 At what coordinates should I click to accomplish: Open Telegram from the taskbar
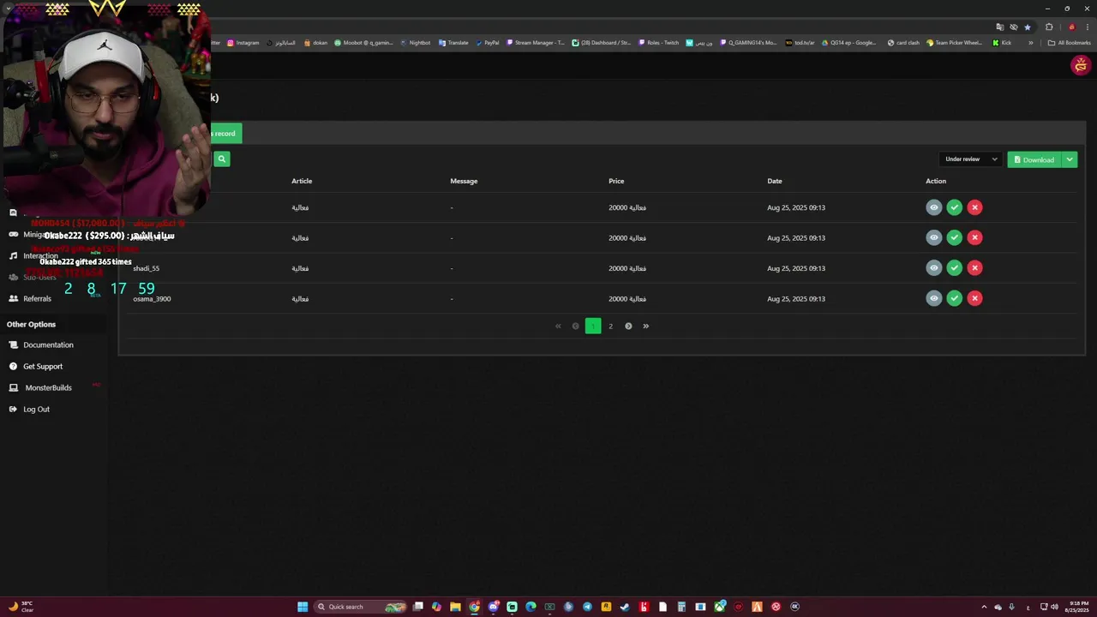[x=587, y=607]
